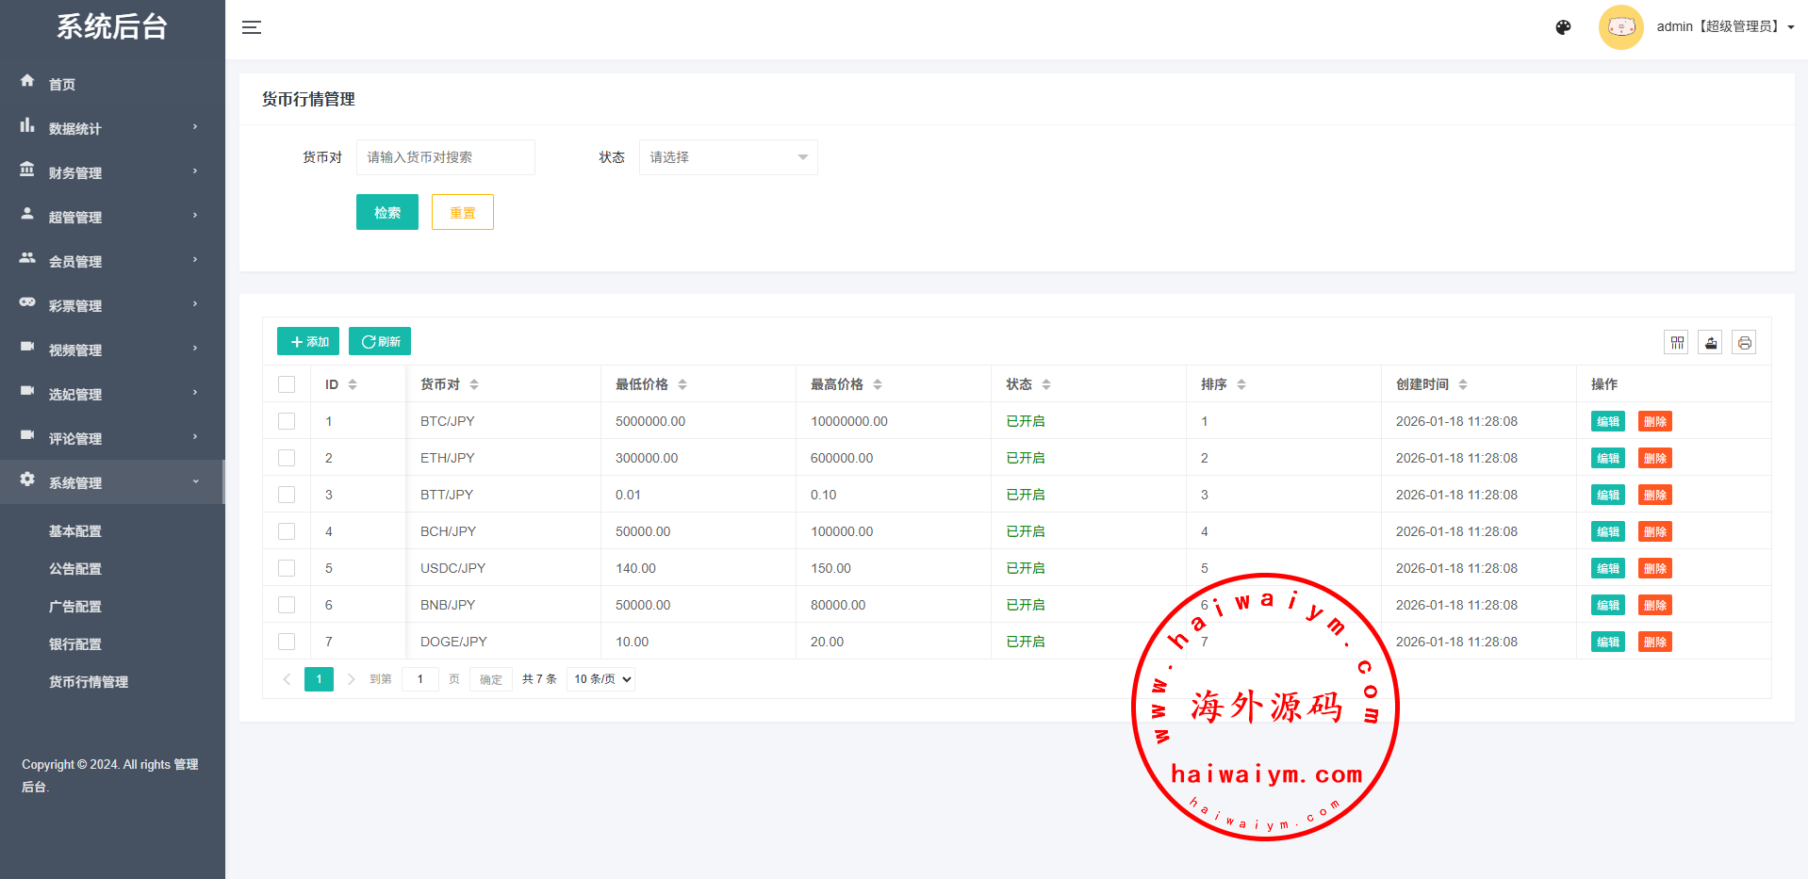The width and height of the screenshot is (1808, 879).
Task: Click the column filter grid icon
Action: tap(1677, 343)
